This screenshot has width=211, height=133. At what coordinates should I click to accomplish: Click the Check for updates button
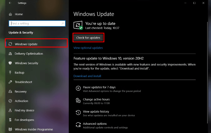[88, 38]
